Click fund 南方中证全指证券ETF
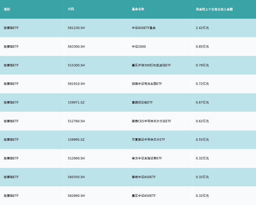Screen dimensions: 256x205 (147, 158)
